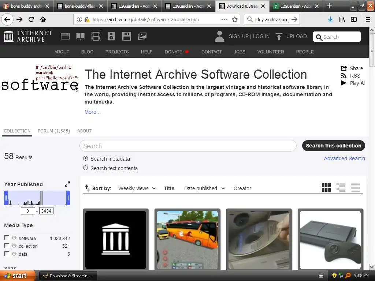Toggle eye icon for collection filter
Viewport: 375px width, 281px height.
click(x=14, y=246)
